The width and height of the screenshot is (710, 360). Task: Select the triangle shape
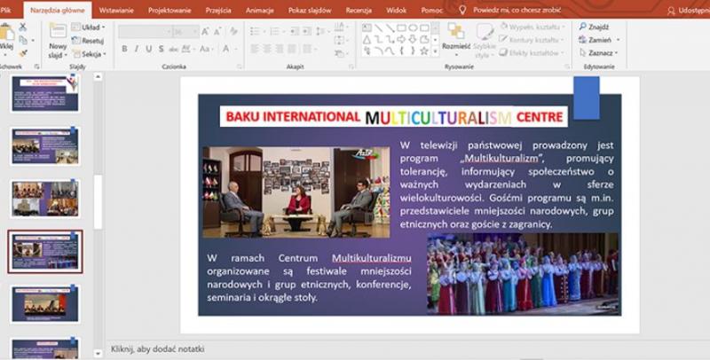(x=367, y=40)
